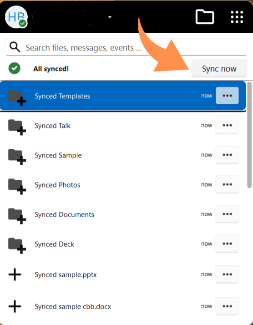Image resolution: width=253 pixels, height=325 pixels.
Task: Select the Synced Documents entry
Action: [x=123, y=214]
